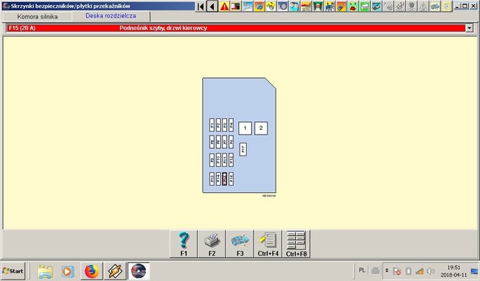480x281 pixels.
Task: Open the red warning triangle icon
Action: [224, 6]
